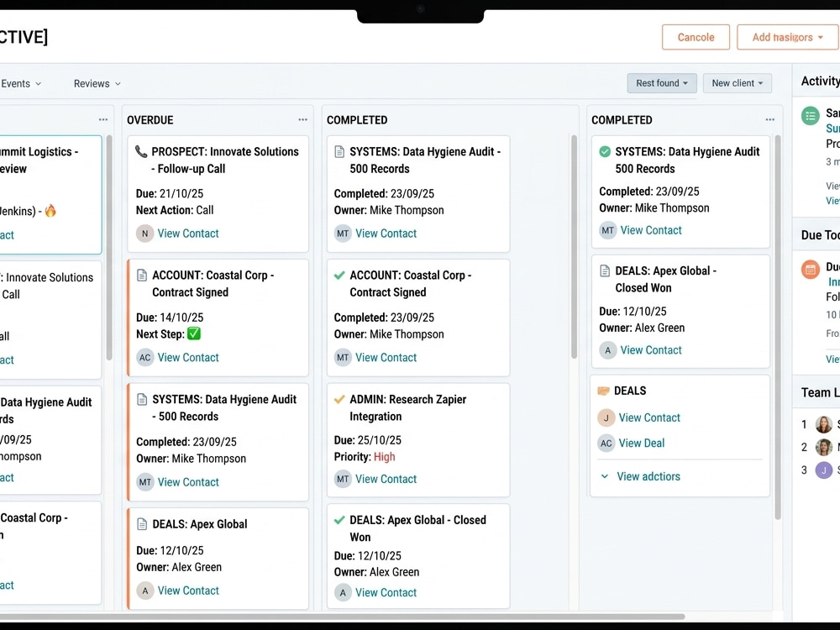The image size is (840, 630).
Task: Click green circle check on rightmost Data Hygiene card
Action: pyautogui.click(x=605, y=151)
